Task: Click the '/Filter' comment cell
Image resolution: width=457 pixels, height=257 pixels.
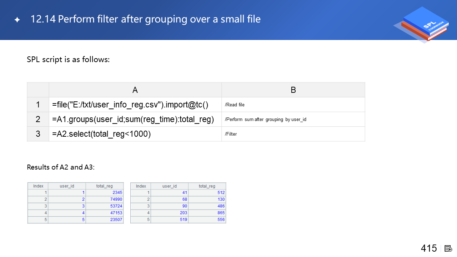Action: [231, 134]
